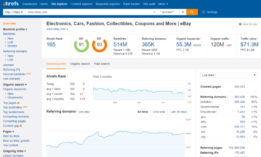The image size is (261, 157).
Task: Open the http + https protocol dropdown
Action: pyautogui.click(x=14, y=12)
